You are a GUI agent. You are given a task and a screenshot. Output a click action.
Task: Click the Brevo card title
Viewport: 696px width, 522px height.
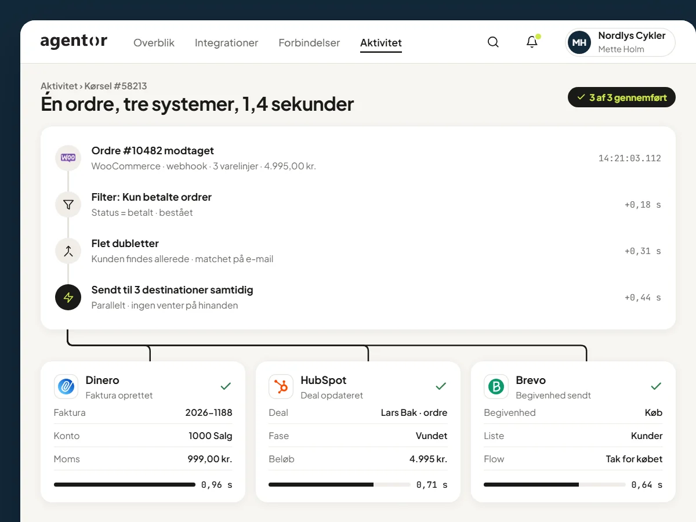[531, 380]
